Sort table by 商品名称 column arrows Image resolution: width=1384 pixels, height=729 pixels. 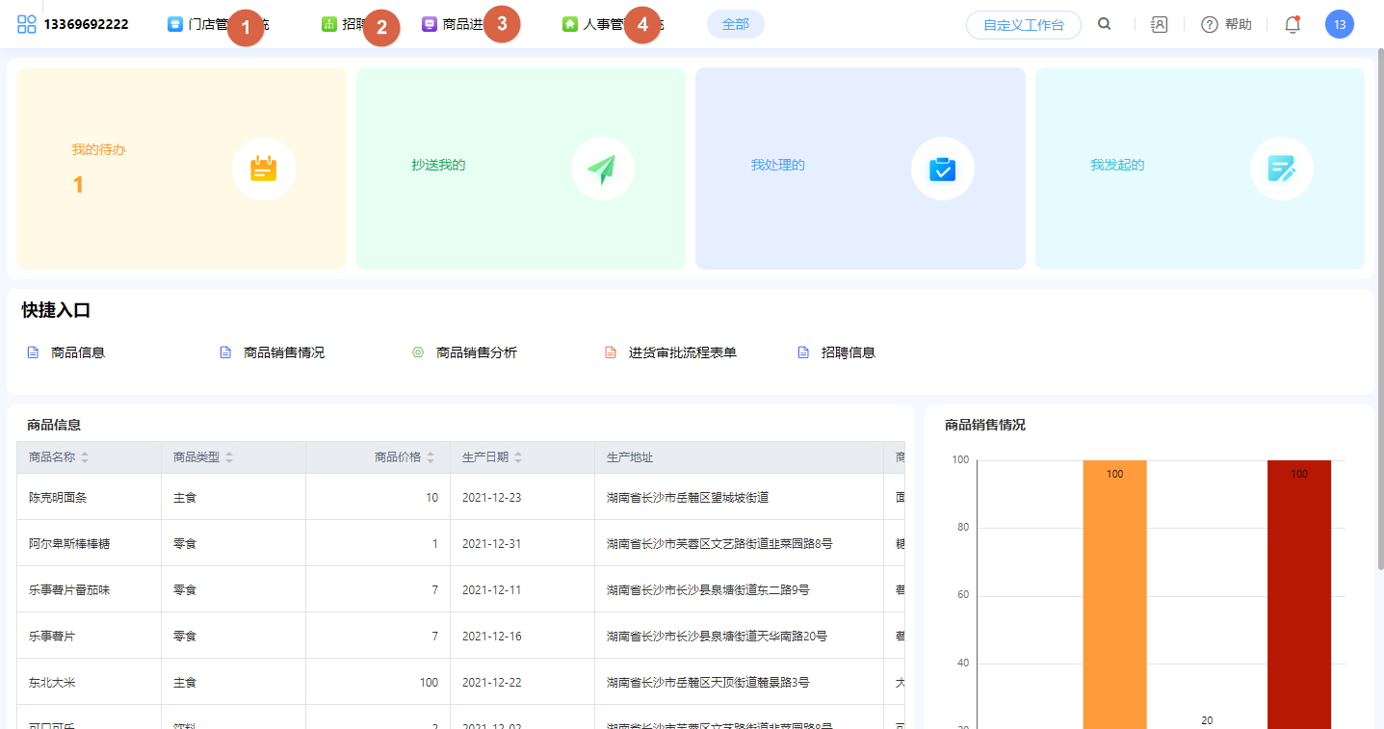(85, 457)
